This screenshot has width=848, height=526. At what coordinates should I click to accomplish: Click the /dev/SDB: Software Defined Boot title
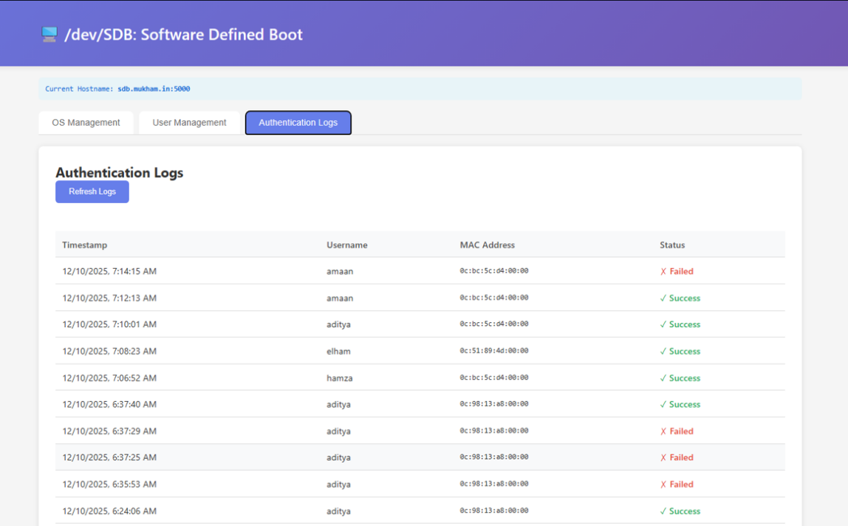pyautogui.click(x=184, y=35)
